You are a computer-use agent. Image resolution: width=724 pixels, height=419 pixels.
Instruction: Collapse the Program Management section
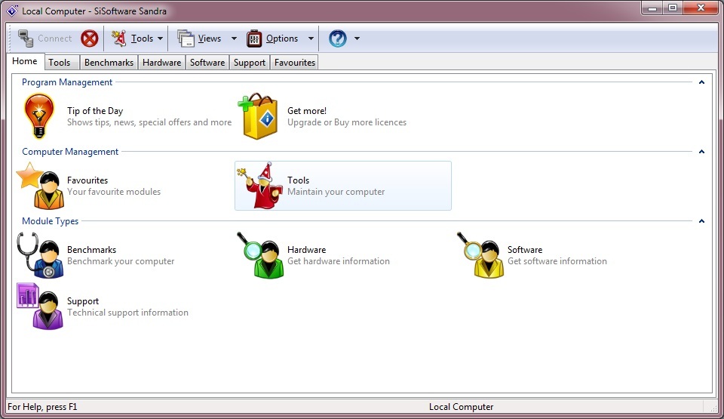pos(701,82)
